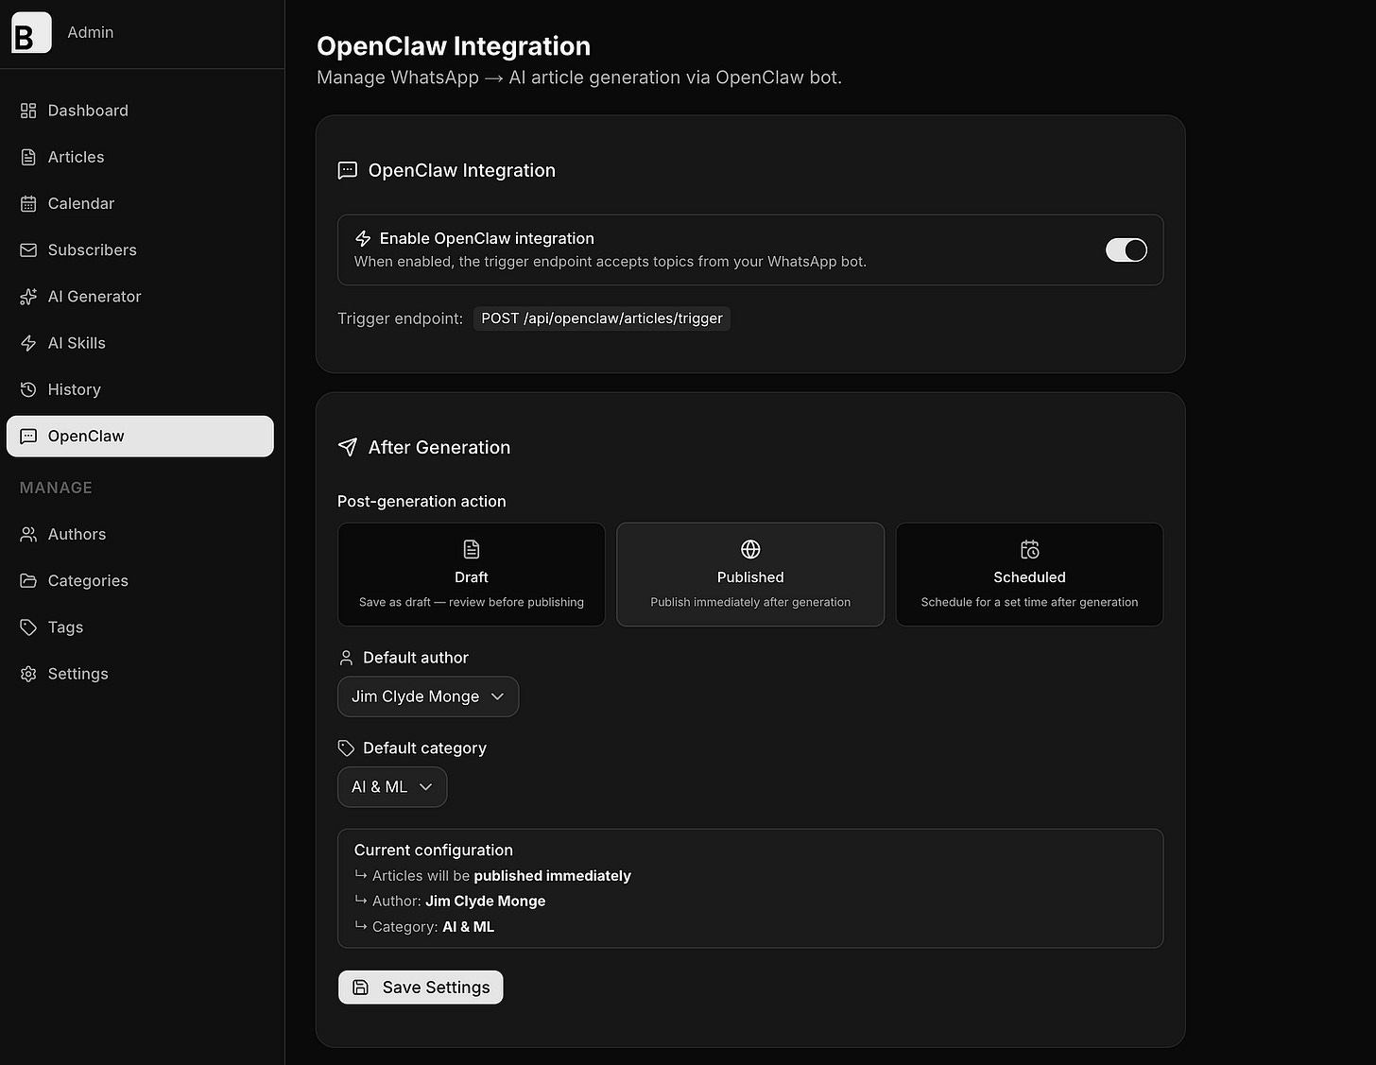The height and width of the screenshot is (1065, 1376).
Task: Click the paper plane After Generation icon
Action: [x=348, y=447]
